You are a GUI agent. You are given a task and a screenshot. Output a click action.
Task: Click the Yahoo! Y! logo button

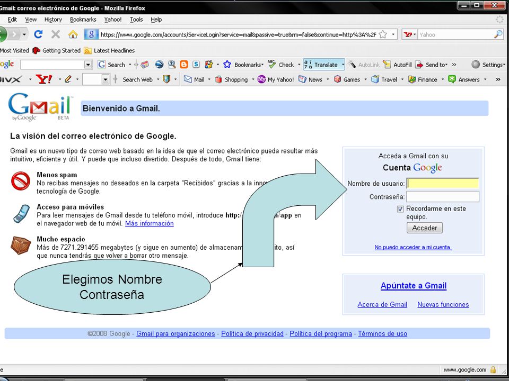pos(44,79)
